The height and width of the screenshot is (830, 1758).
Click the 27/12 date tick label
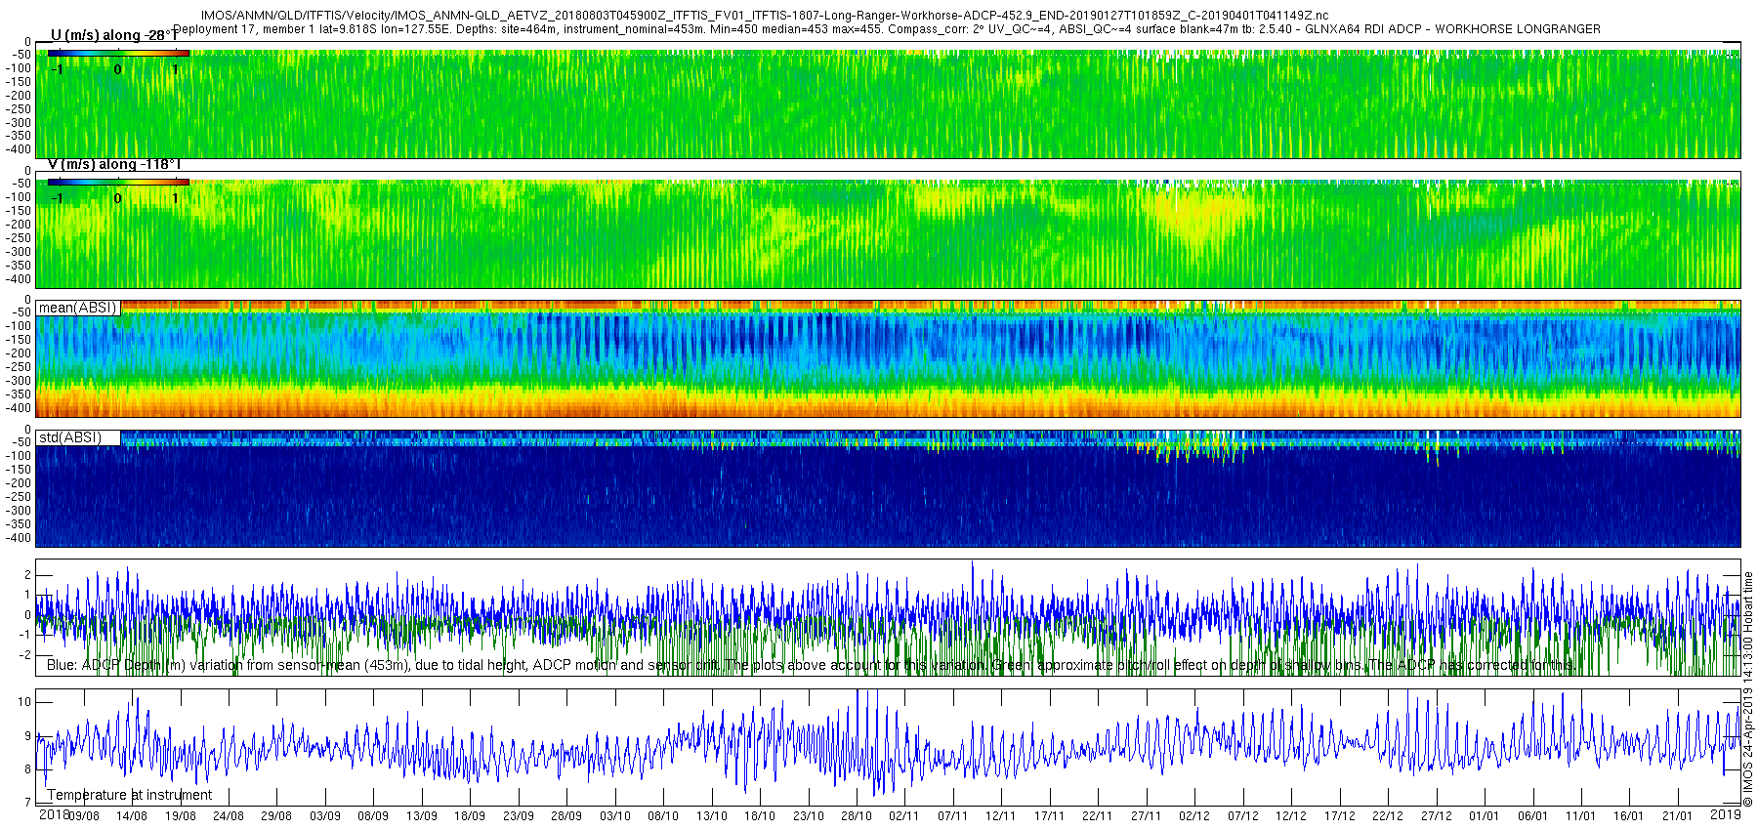coord(1437,816)
